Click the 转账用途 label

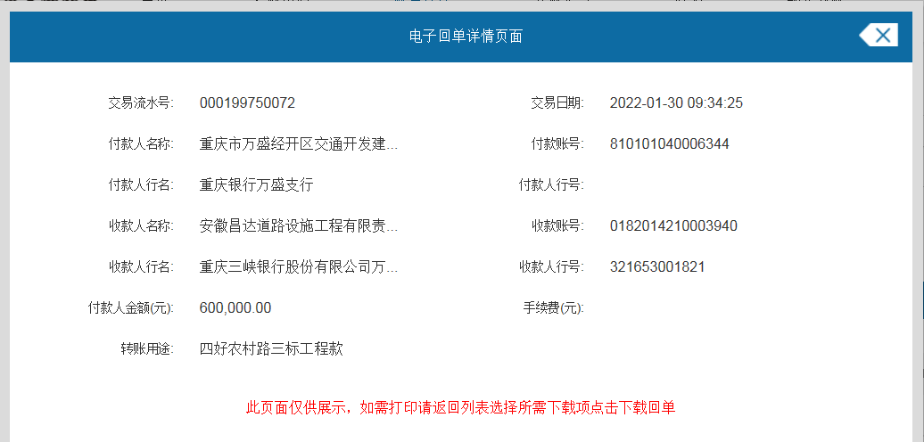coord(146,349)
